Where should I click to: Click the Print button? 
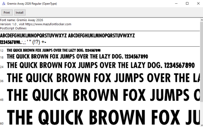click(7, 12)
